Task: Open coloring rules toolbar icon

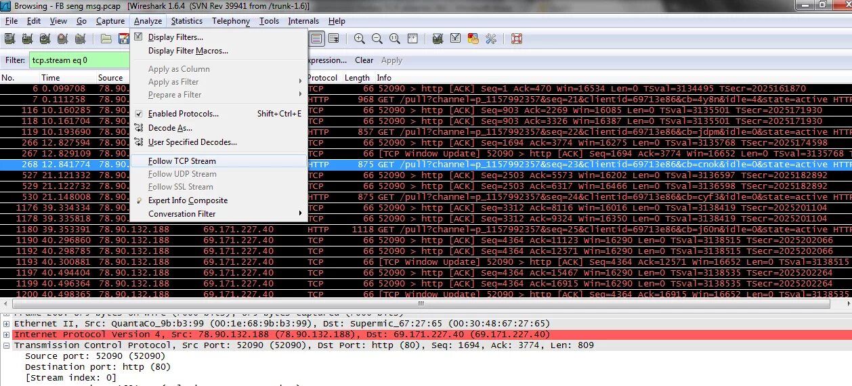Action: (x=473, y=39)
